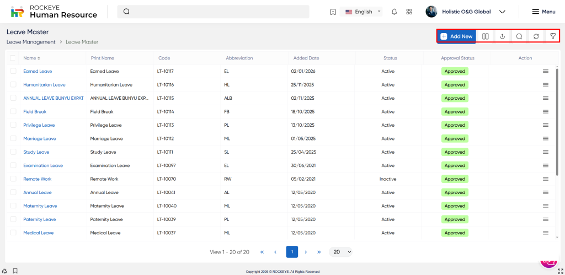Screen dimensions: 565x275
Task: Open the column layout toggle icon
Action: (485, 36)
